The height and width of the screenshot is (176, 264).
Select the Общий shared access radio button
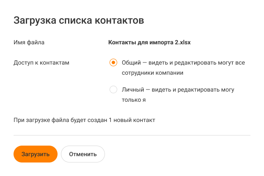coord(113,62)
